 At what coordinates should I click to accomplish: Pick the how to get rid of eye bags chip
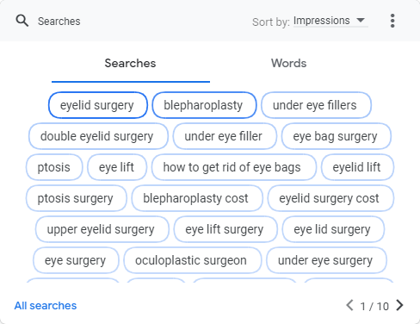pyautogui.click(x=233, y=167)
